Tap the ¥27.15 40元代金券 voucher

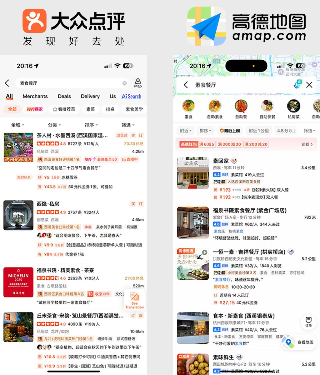click(236, 302)
